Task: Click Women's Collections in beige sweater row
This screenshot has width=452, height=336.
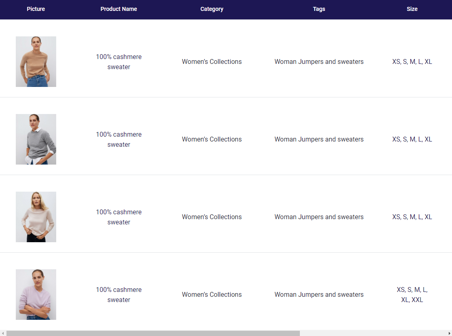Action: point(212,217)
